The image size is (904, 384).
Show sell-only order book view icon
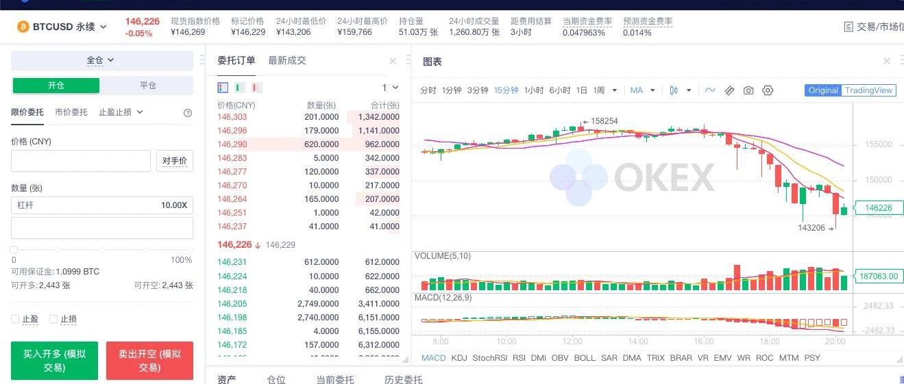257,88
